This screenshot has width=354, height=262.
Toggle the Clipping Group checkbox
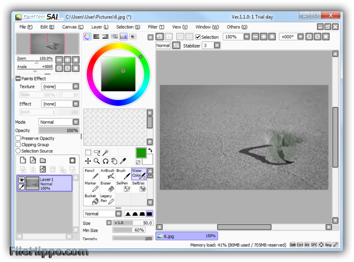[18, 144]
